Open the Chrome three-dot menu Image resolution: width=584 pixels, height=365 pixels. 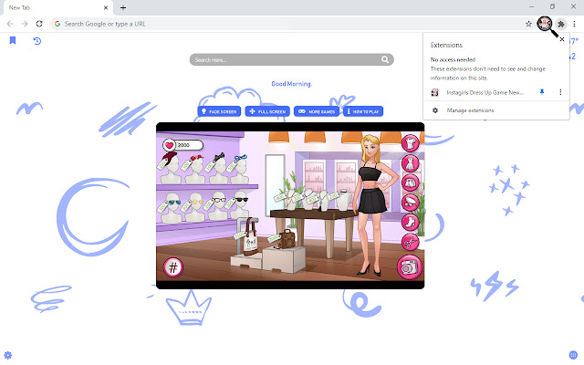click(x=574, y=24)
